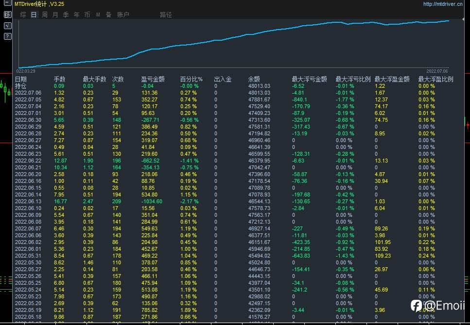The image size is (470, 325).
Task: Click the 785.82 profit amount
Action: [x=149, y=310]
